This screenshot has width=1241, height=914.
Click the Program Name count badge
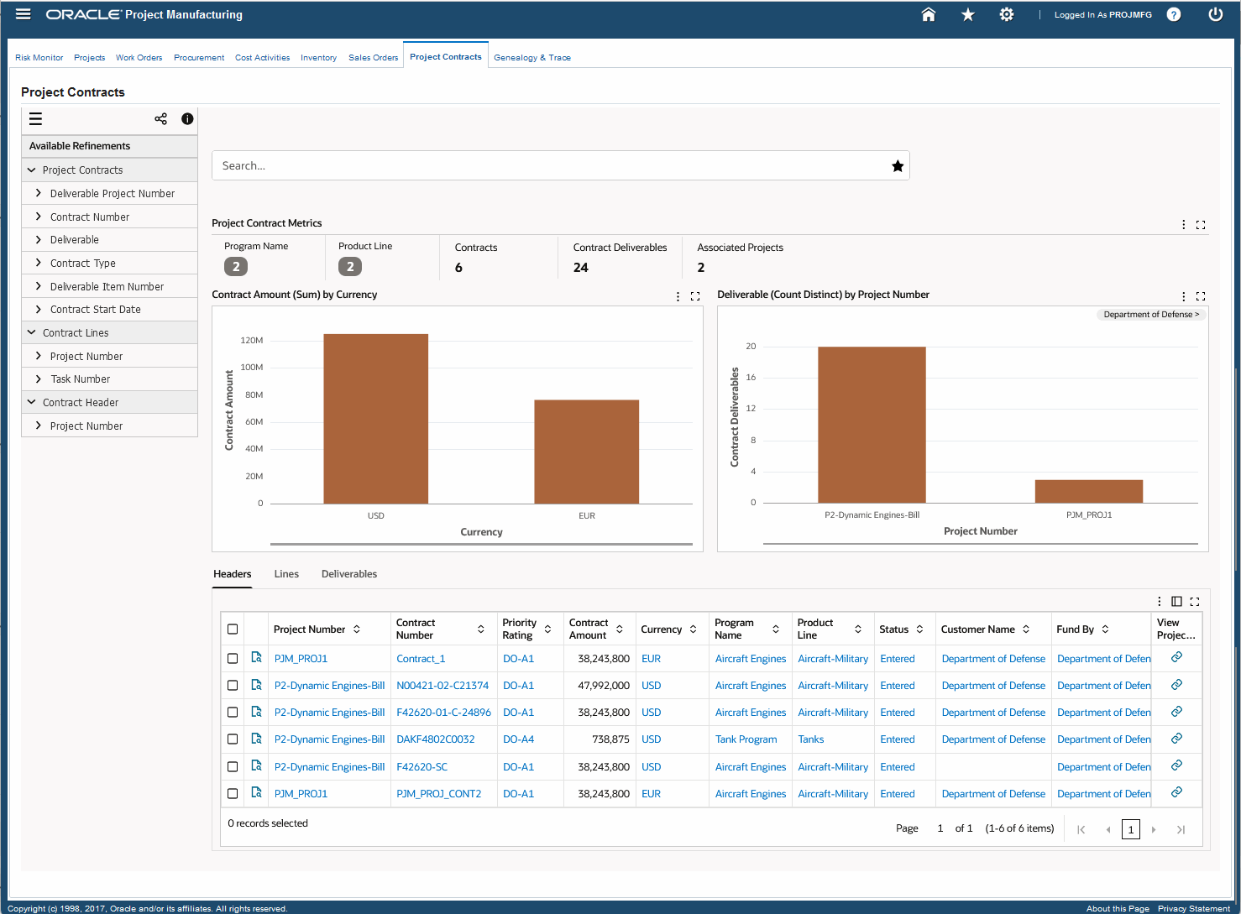click(x=236, y=267)
